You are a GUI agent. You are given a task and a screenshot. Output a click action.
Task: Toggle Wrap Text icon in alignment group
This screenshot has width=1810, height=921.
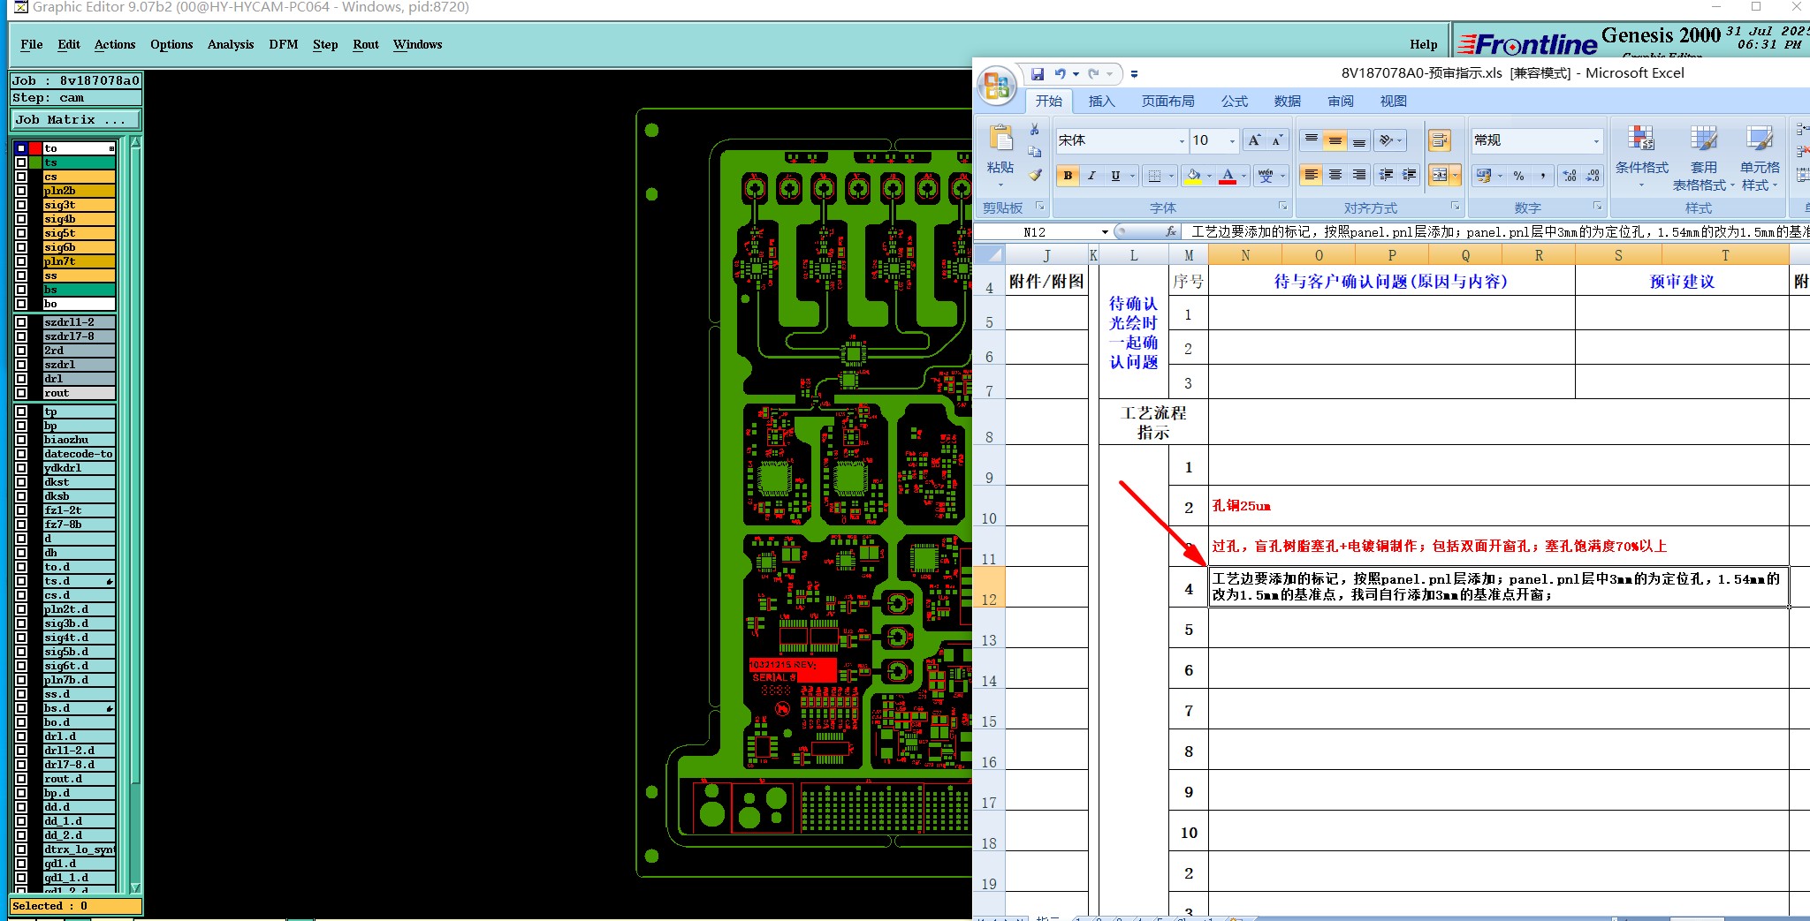(1440, 140)
